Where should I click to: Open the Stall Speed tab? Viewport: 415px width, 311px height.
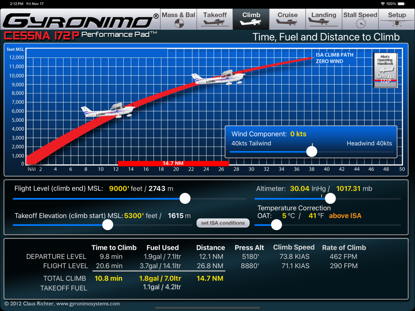click(360, 19)
